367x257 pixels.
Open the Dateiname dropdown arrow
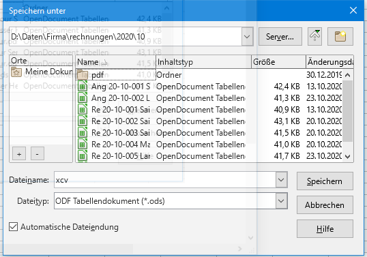point(281,180)
